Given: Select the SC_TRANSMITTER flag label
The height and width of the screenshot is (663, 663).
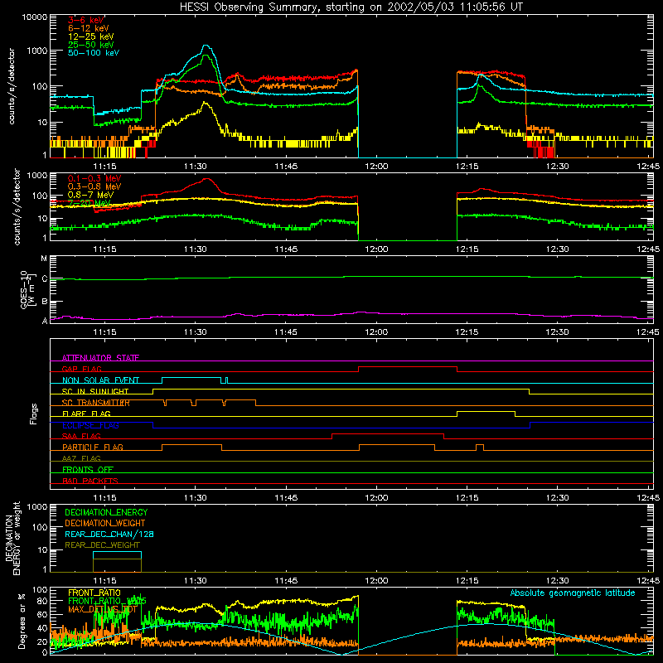Looking at the screenshot, I should 96,403.
